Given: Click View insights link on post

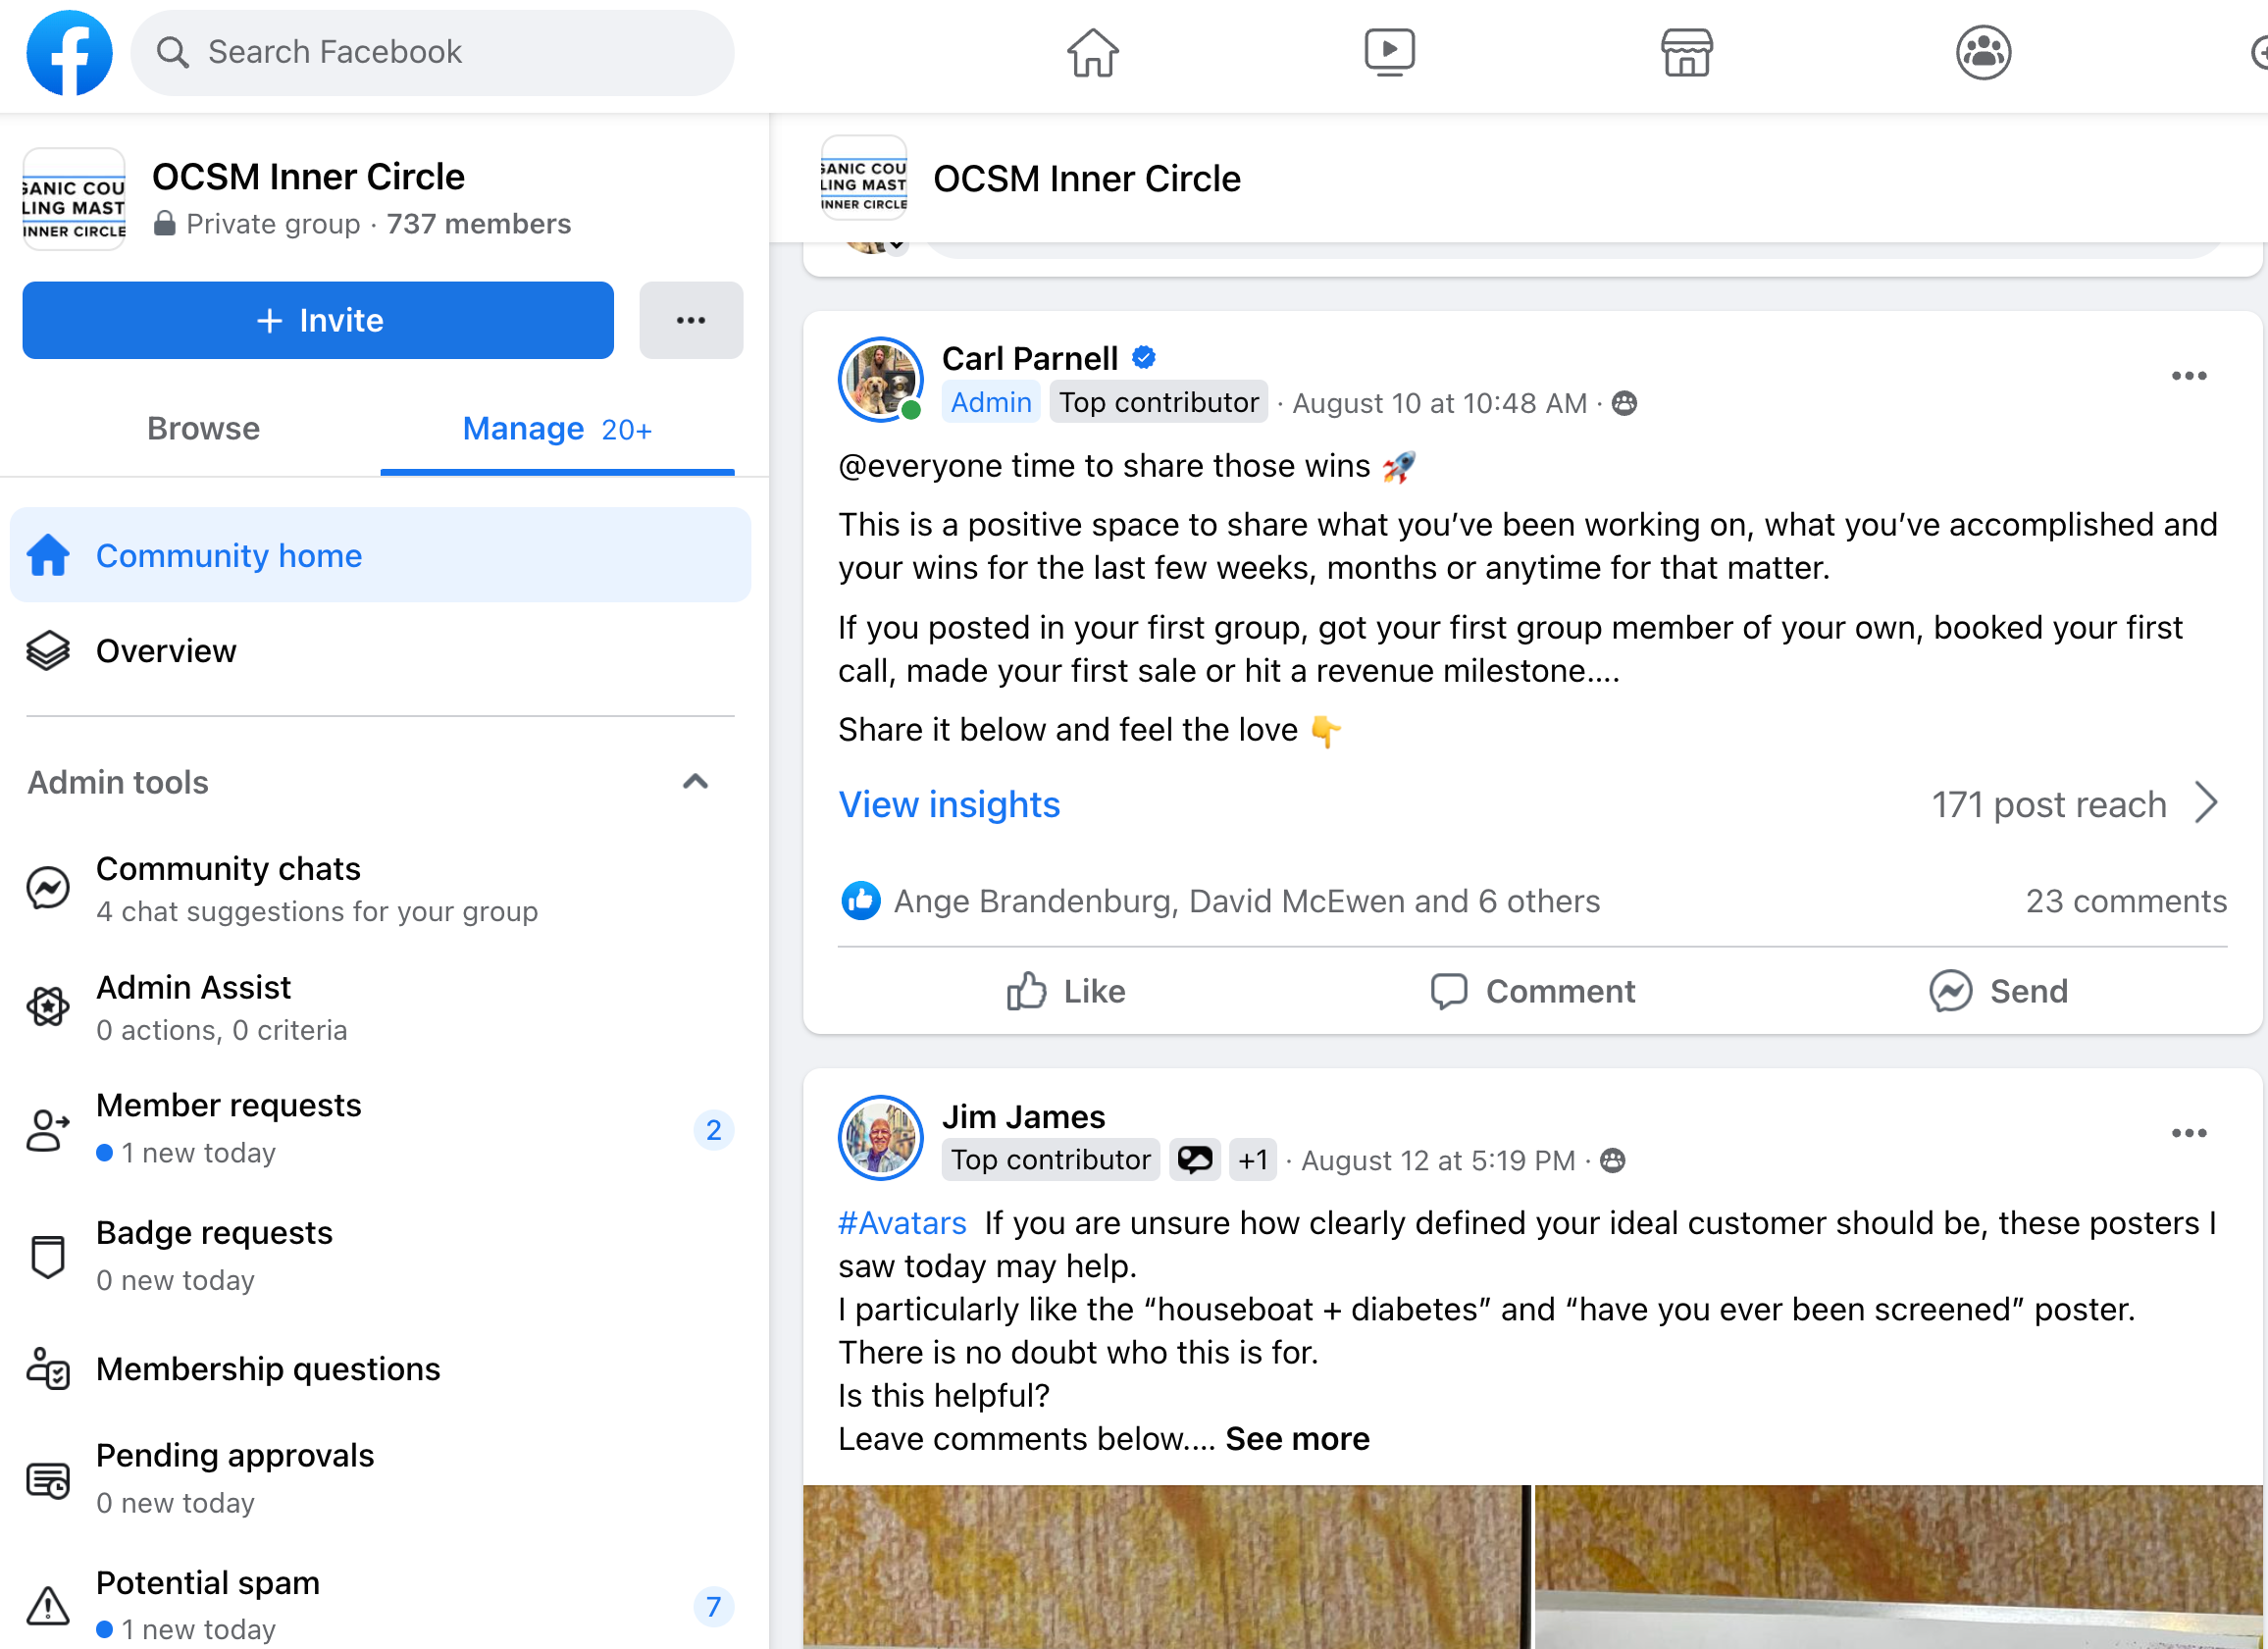Looking at the screenshot, I should pyautogui.click(x=950, y=803).
